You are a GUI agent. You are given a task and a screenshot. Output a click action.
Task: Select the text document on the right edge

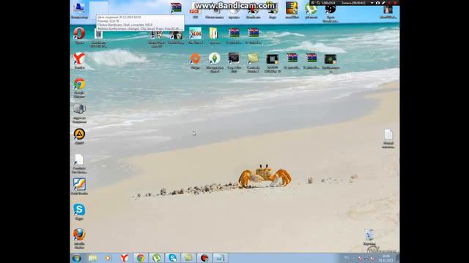(388, 138)
